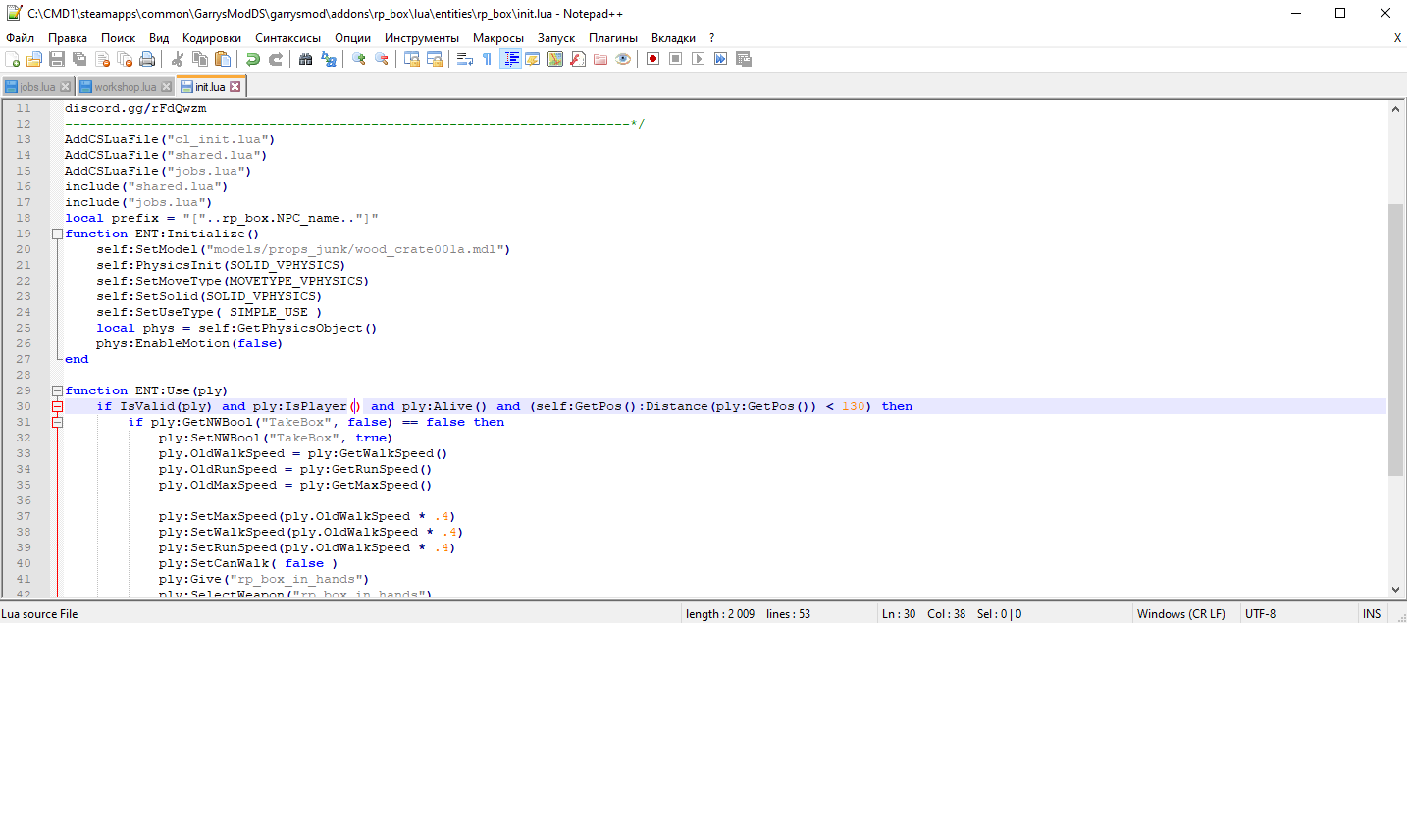Create a new file with the New icon
The height and width of the screenshot is (831, 1407).
click(x=12, y=59)
